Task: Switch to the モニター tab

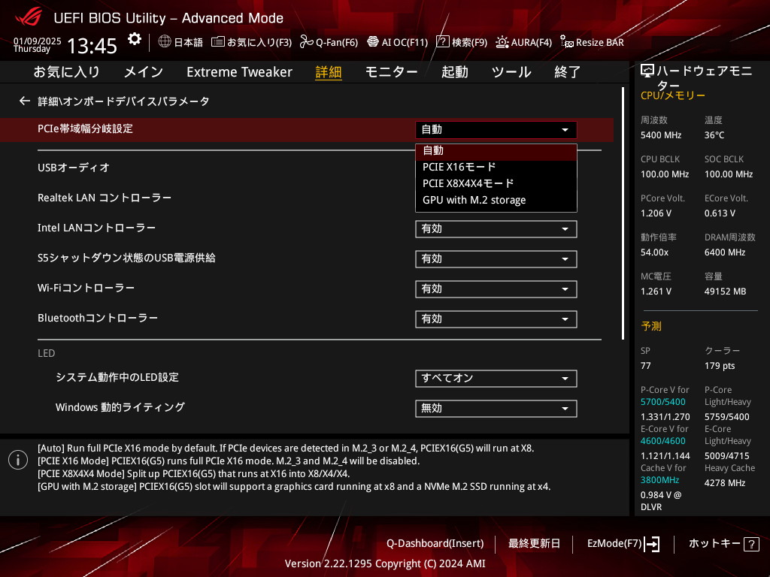Action: point(391,72)
